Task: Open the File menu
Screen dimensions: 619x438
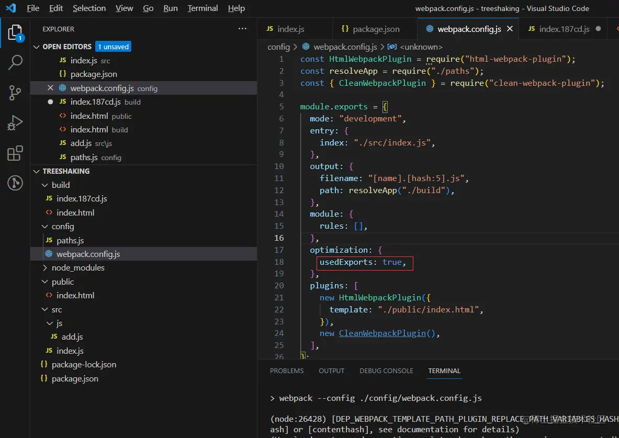Action: point(33,8)
